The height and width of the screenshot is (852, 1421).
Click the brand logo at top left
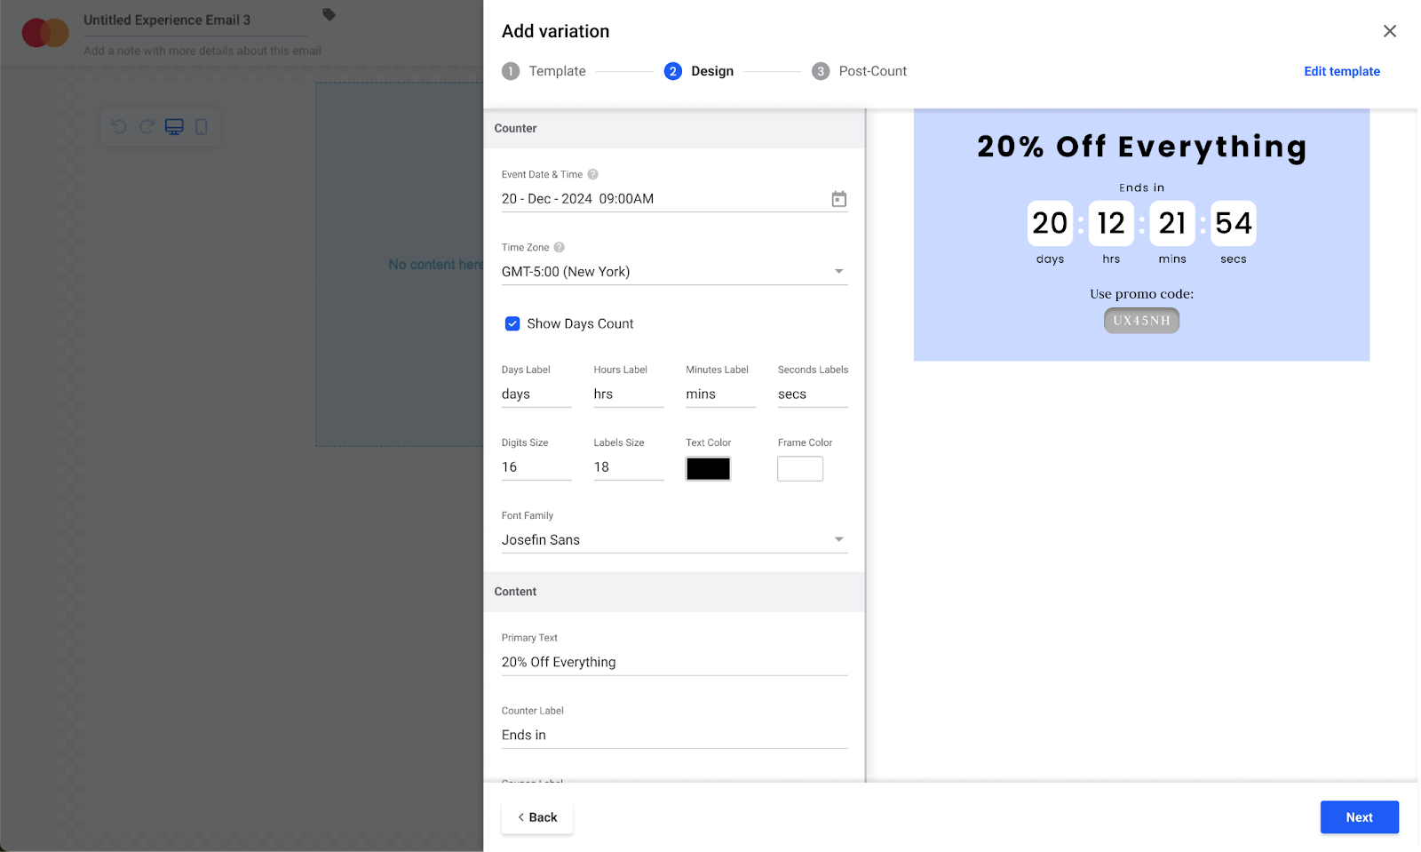click(45, 33)
